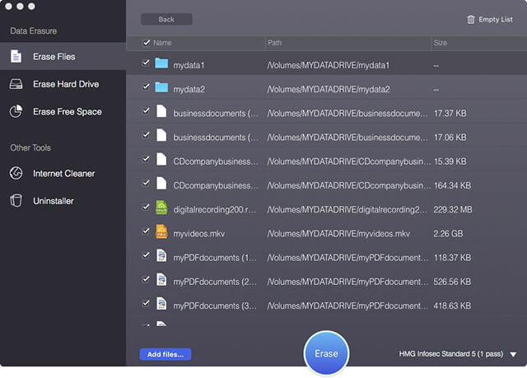Open the Erase Files sidebar item
The image size is (527, 378).
[63, 56]
